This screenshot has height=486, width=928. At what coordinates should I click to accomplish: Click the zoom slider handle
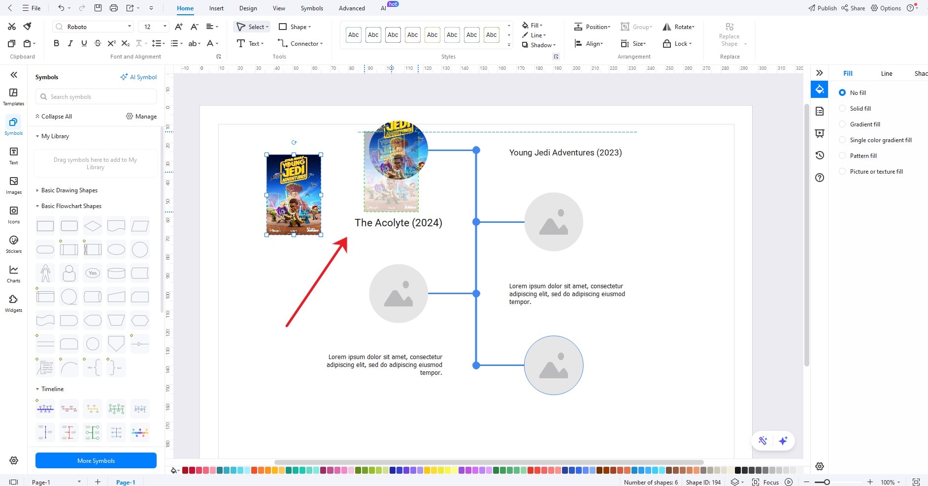tap(827, 482)
